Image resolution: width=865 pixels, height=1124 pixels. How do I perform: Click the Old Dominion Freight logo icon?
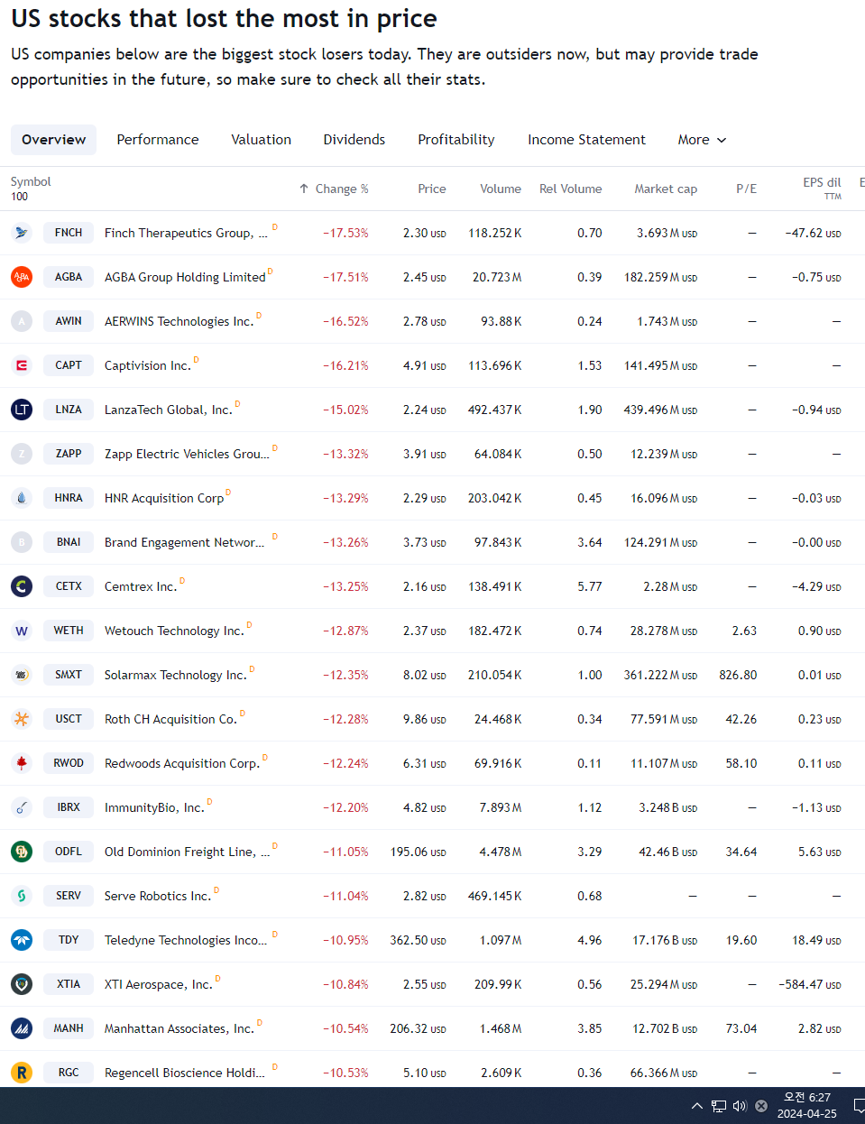[x=22, y=852]
